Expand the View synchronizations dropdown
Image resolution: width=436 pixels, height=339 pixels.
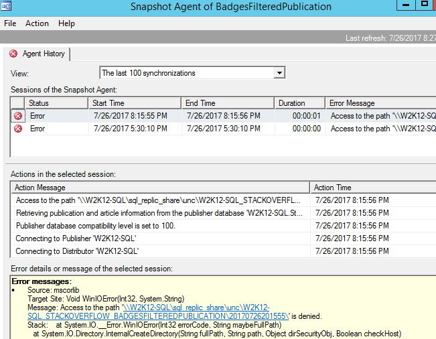[279, 72]
